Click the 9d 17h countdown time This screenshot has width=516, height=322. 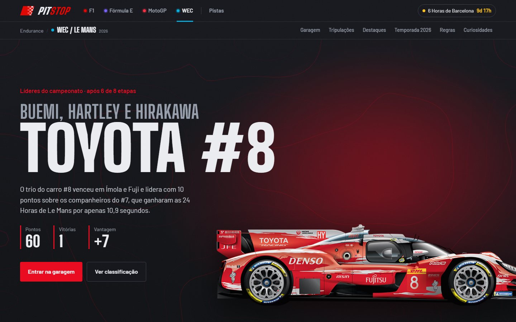point(484,11)
